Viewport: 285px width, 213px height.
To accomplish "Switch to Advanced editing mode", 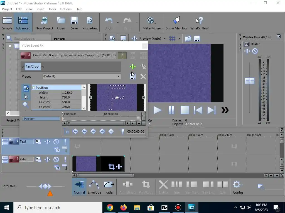I will [x=23, y=23].
